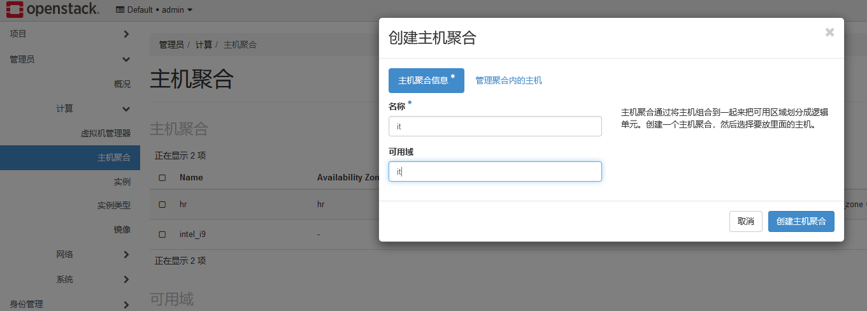Collapse the 管理员 sidebar section
The height and width of the screenshot is (311, 867).
[70, 59]
